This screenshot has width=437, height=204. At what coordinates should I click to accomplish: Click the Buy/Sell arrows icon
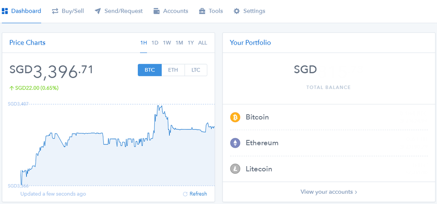pos(55,11)
